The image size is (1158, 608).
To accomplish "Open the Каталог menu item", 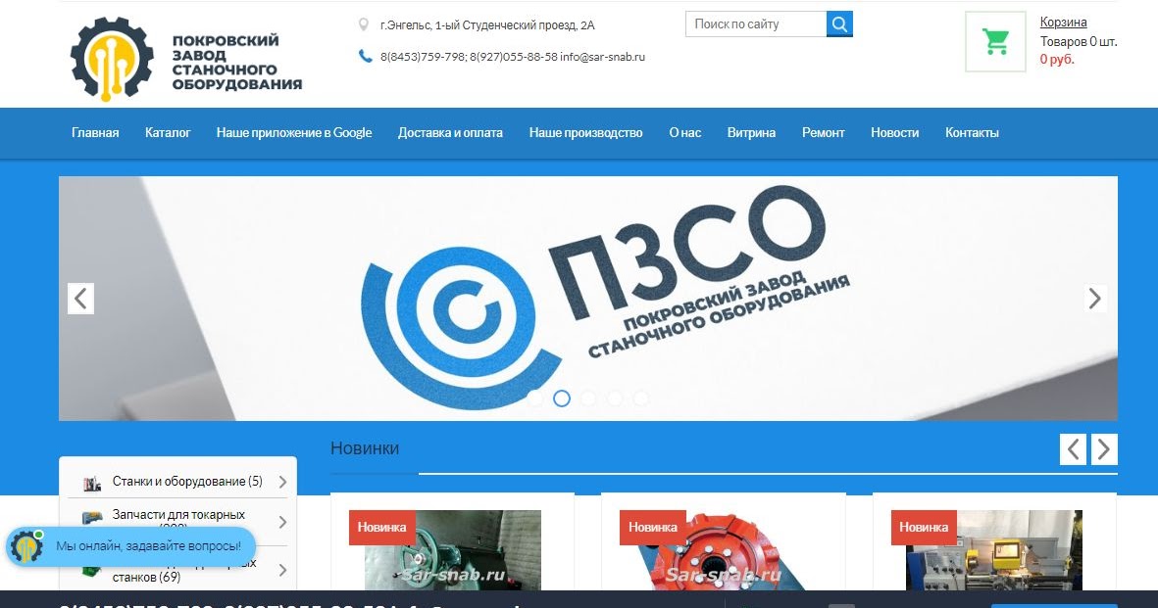I will pyautogui.click(x=168, y=132).
